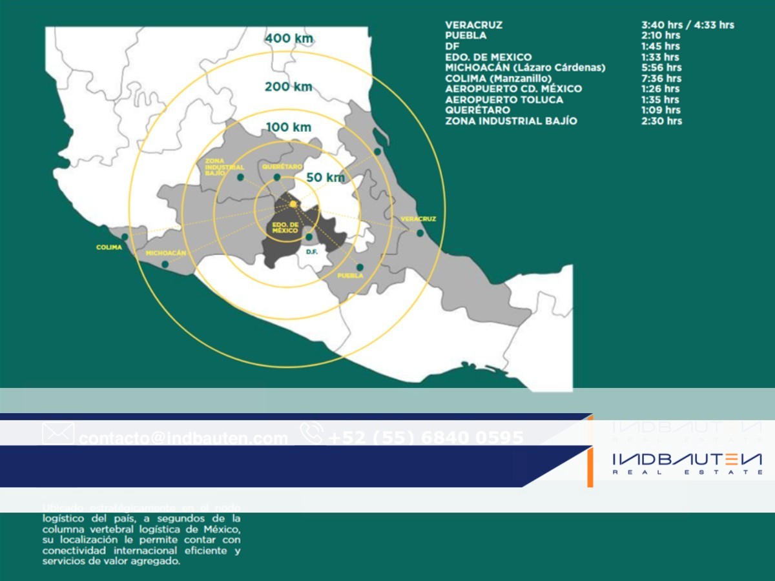Click the '3:40 hrs / 4:33 hrs' travel time
Screen dimensions: 775x581
pos(688,25)
